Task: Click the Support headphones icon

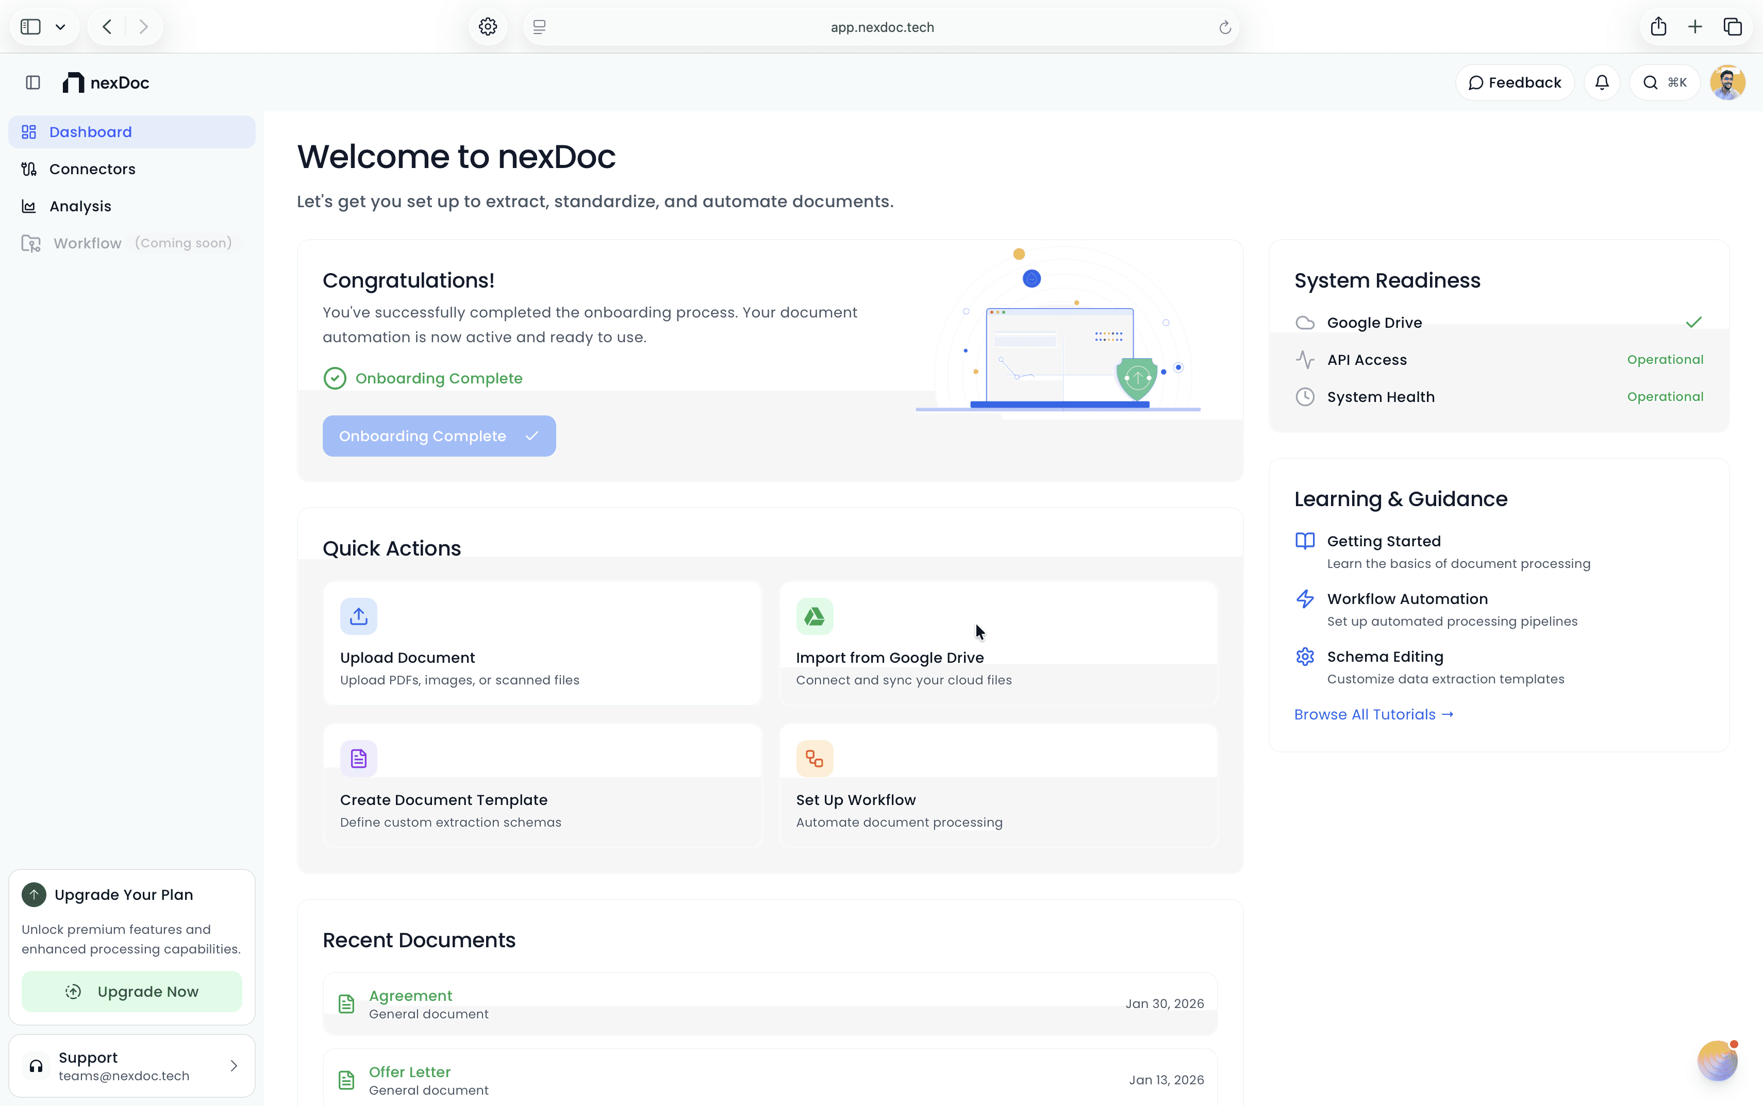Action: (x=36, y=1066)
